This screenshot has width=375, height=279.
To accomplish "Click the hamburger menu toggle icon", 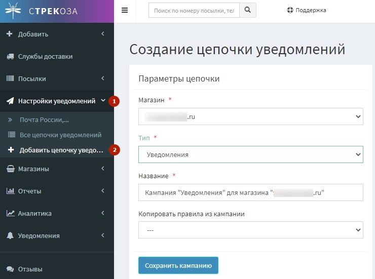I will pos(125,10).
